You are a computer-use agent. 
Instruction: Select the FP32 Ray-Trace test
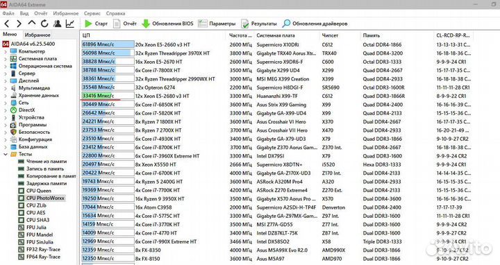pos(43,249)
